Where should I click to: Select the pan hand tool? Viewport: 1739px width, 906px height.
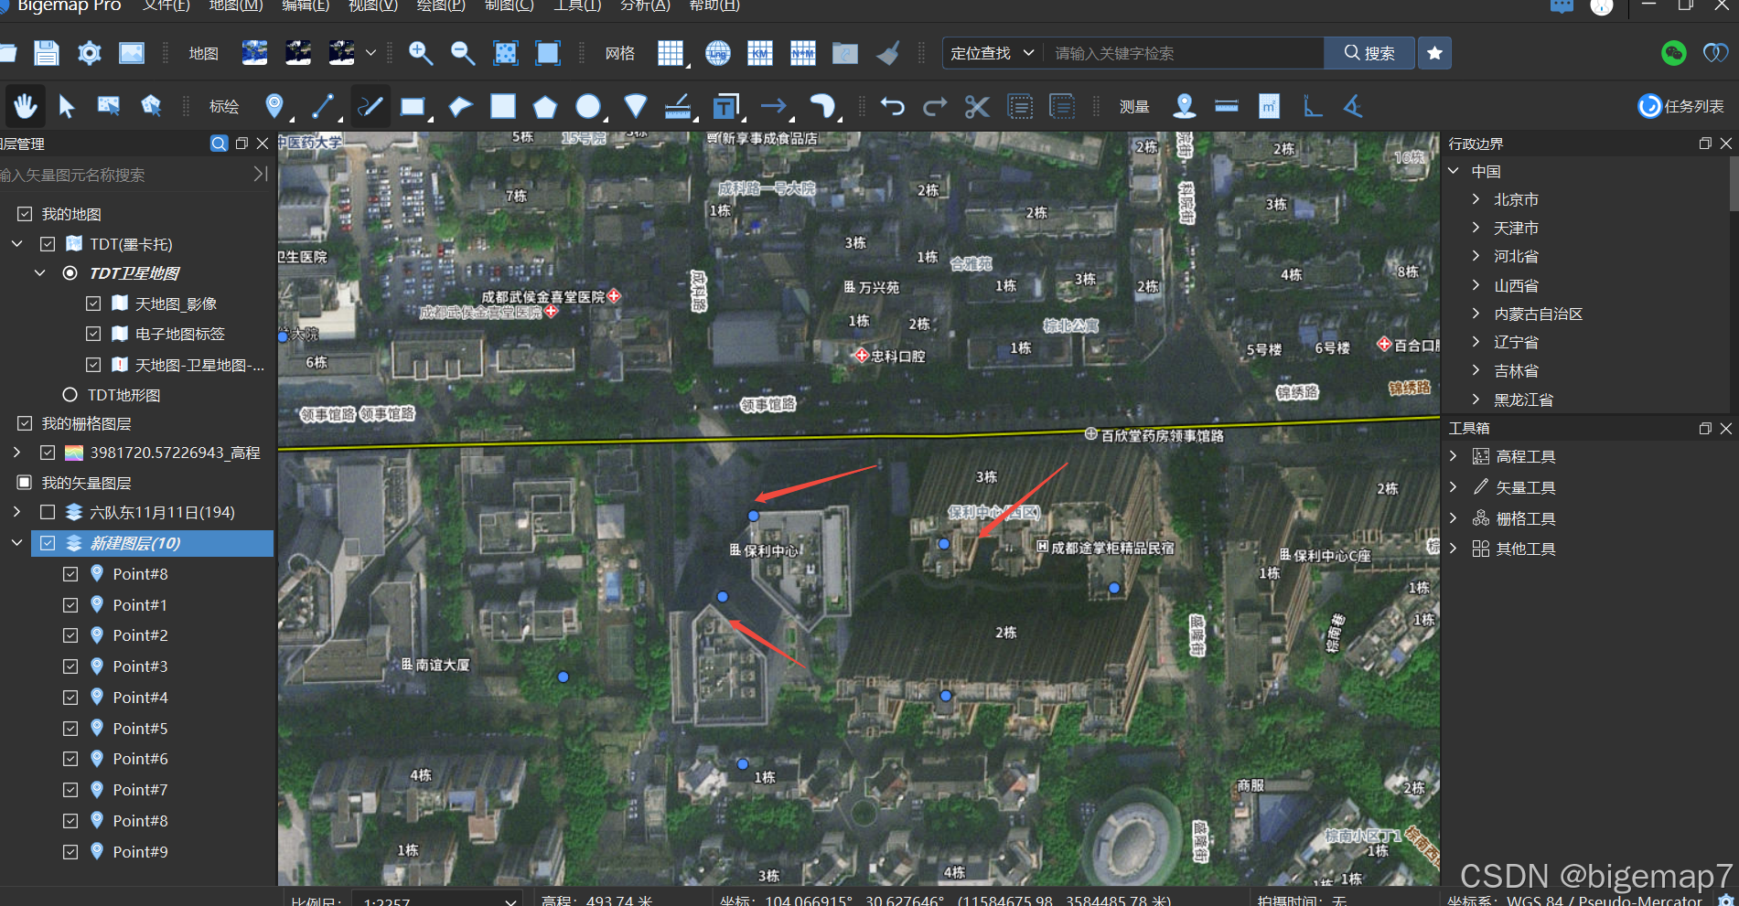pyautogui.click(x=25, y=107)
